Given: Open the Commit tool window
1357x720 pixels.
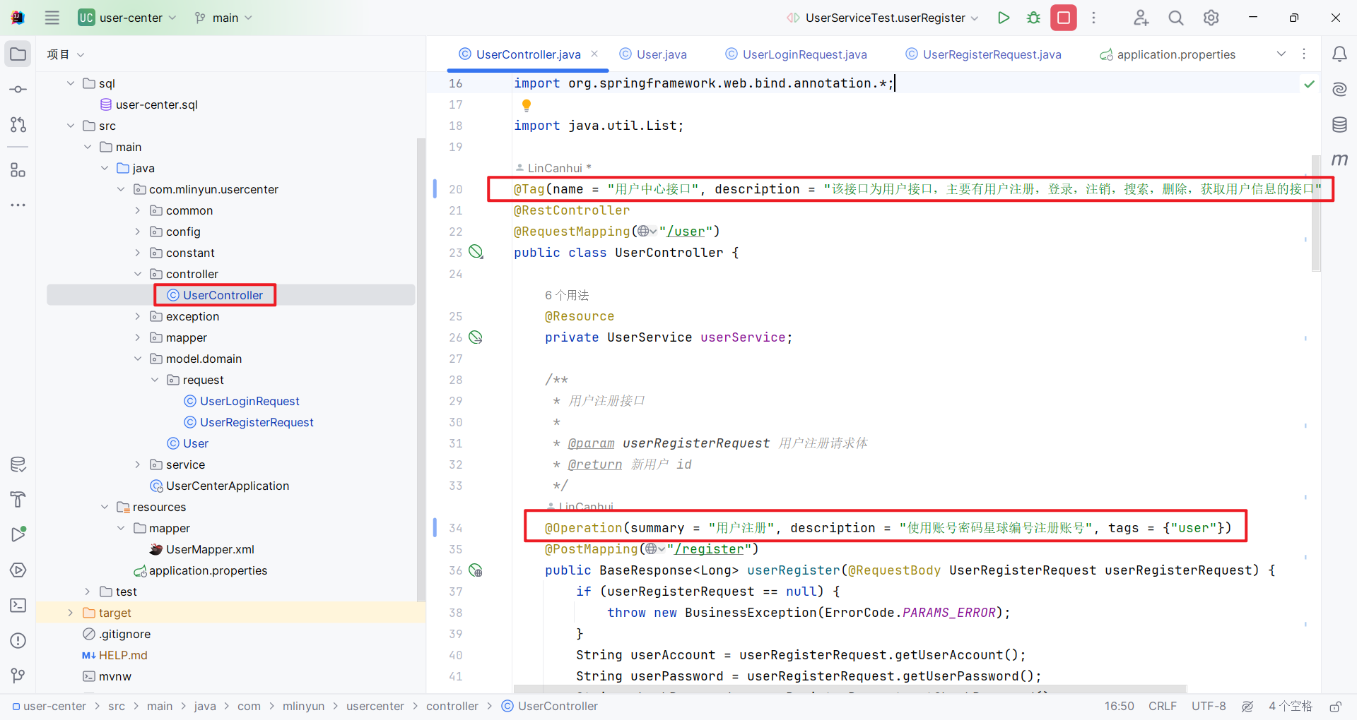Looking at the screenshot, I should tap(18, 90).
